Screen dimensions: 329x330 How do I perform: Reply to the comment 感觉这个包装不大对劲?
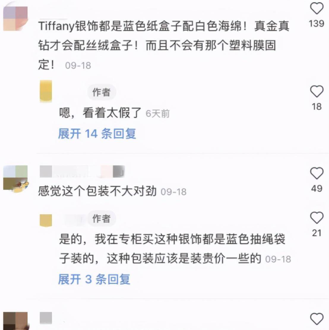click(x=97, y=191)
